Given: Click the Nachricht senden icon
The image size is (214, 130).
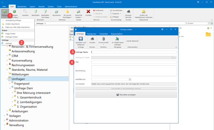Looking at the screenshot, I should click(79, 11).
